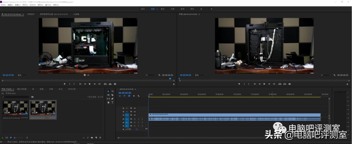Switch to the Editing workspace tab
This screenshot has height=144, width=352.
click(153, 9)
